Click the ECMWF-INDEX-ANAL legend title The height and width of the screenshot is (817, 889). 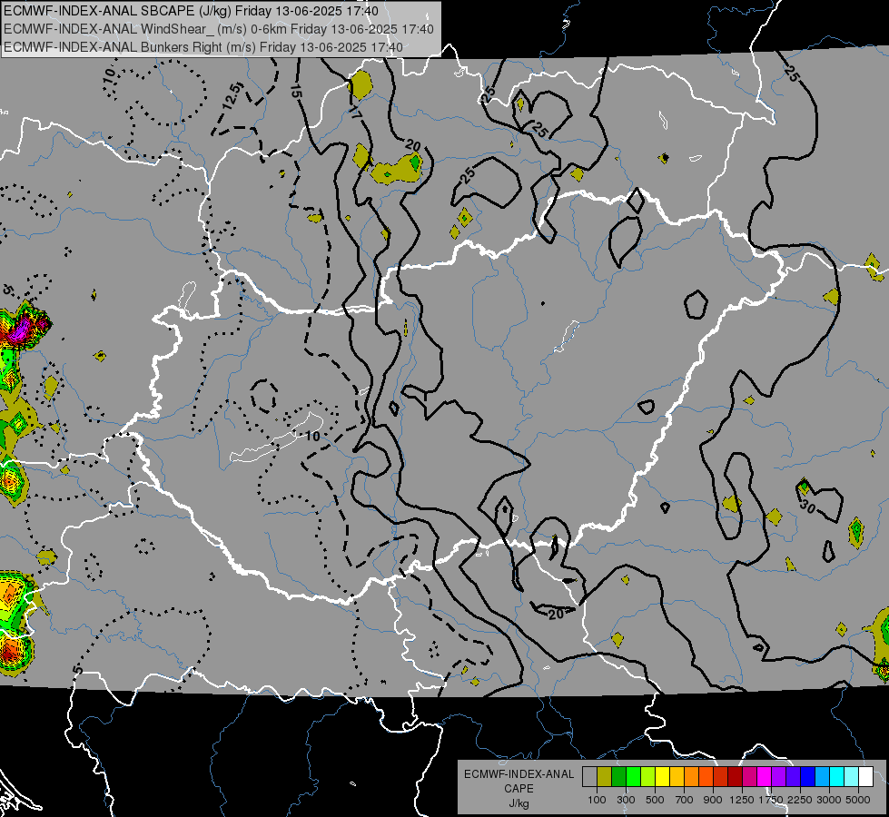519,774
